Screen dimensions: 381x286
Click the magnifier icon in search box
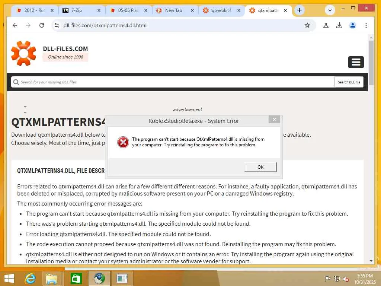tap(16, 82)
